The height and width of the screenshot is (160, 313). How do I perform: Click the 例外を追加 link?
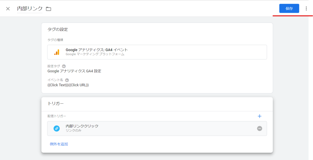coord(59,144)
